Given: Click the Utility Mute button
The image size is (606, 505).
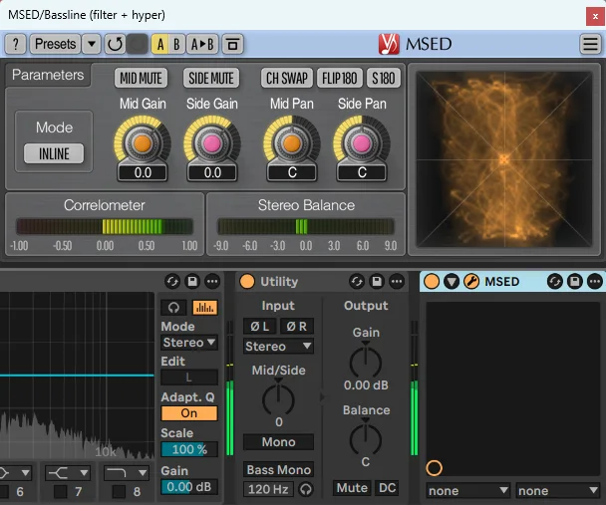Looking at the screenshot, I should (x=352, y=488).
